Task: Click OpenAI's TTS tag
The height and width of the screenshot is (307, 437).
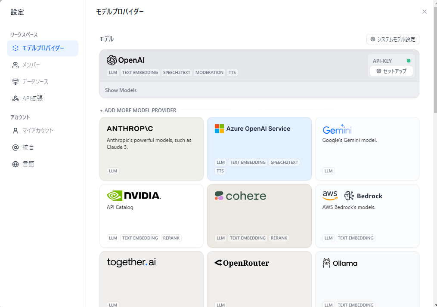Action: click(232, 72)
